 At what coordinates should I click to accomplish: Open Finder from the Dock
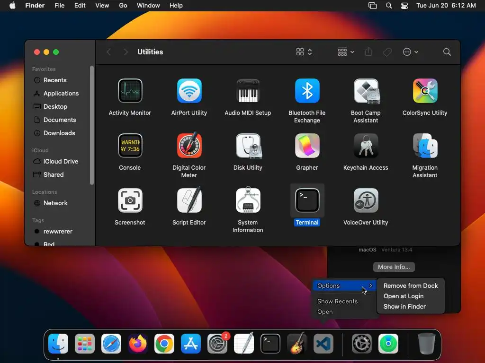click(x=58, y=343)
